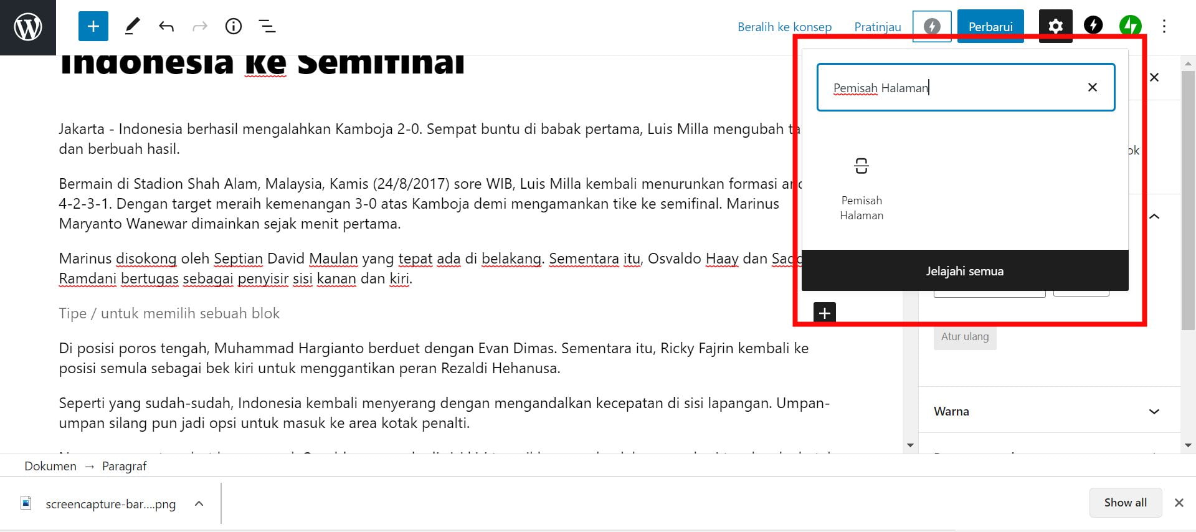Open download options for screencapture file

pyautogui.click(x=199, y=503)
